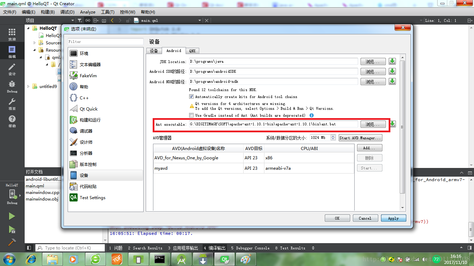Open the 帮助 help mode in sidebar
The image size is (474, 266).
tap(12, 121)
